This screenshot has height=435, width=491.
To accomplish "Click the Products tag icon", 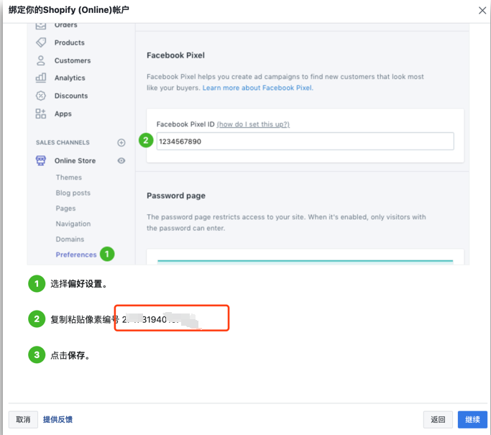I will click(41, 42).
